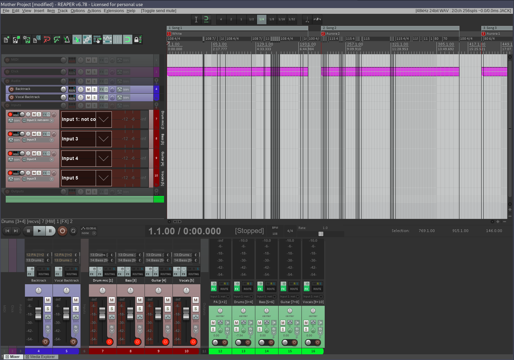This screenshot has height=360, width=514.
Task: Toggle item grouping toolbar icon
Action: pyautogui.click(x=87, y=40)
